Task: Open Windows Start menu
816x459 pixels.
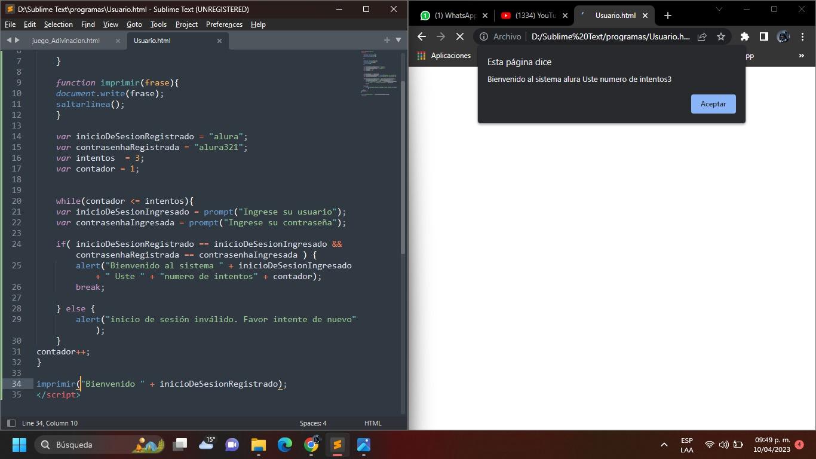Action: coord(20,445)
